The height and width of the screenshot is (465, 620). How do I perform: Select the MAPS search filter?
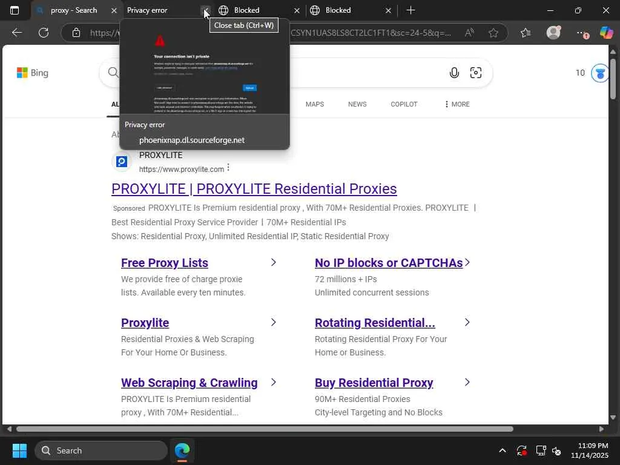(315, 104)
